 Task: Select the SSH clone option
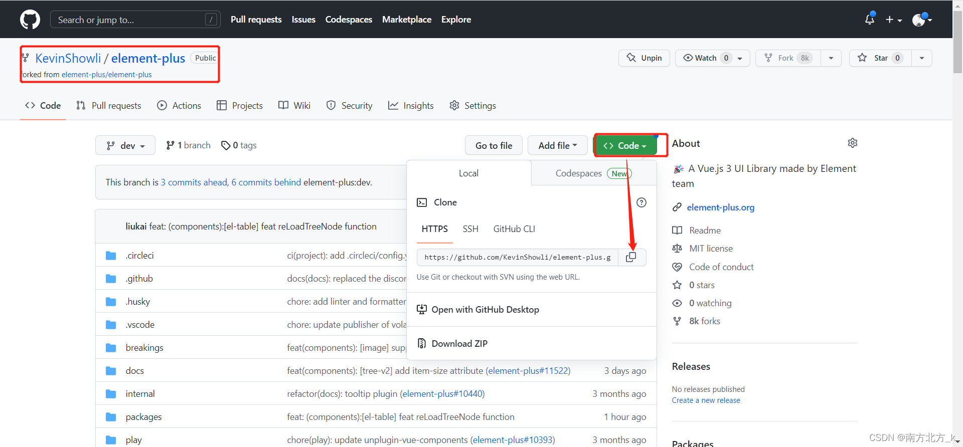[x=470, y=229]
